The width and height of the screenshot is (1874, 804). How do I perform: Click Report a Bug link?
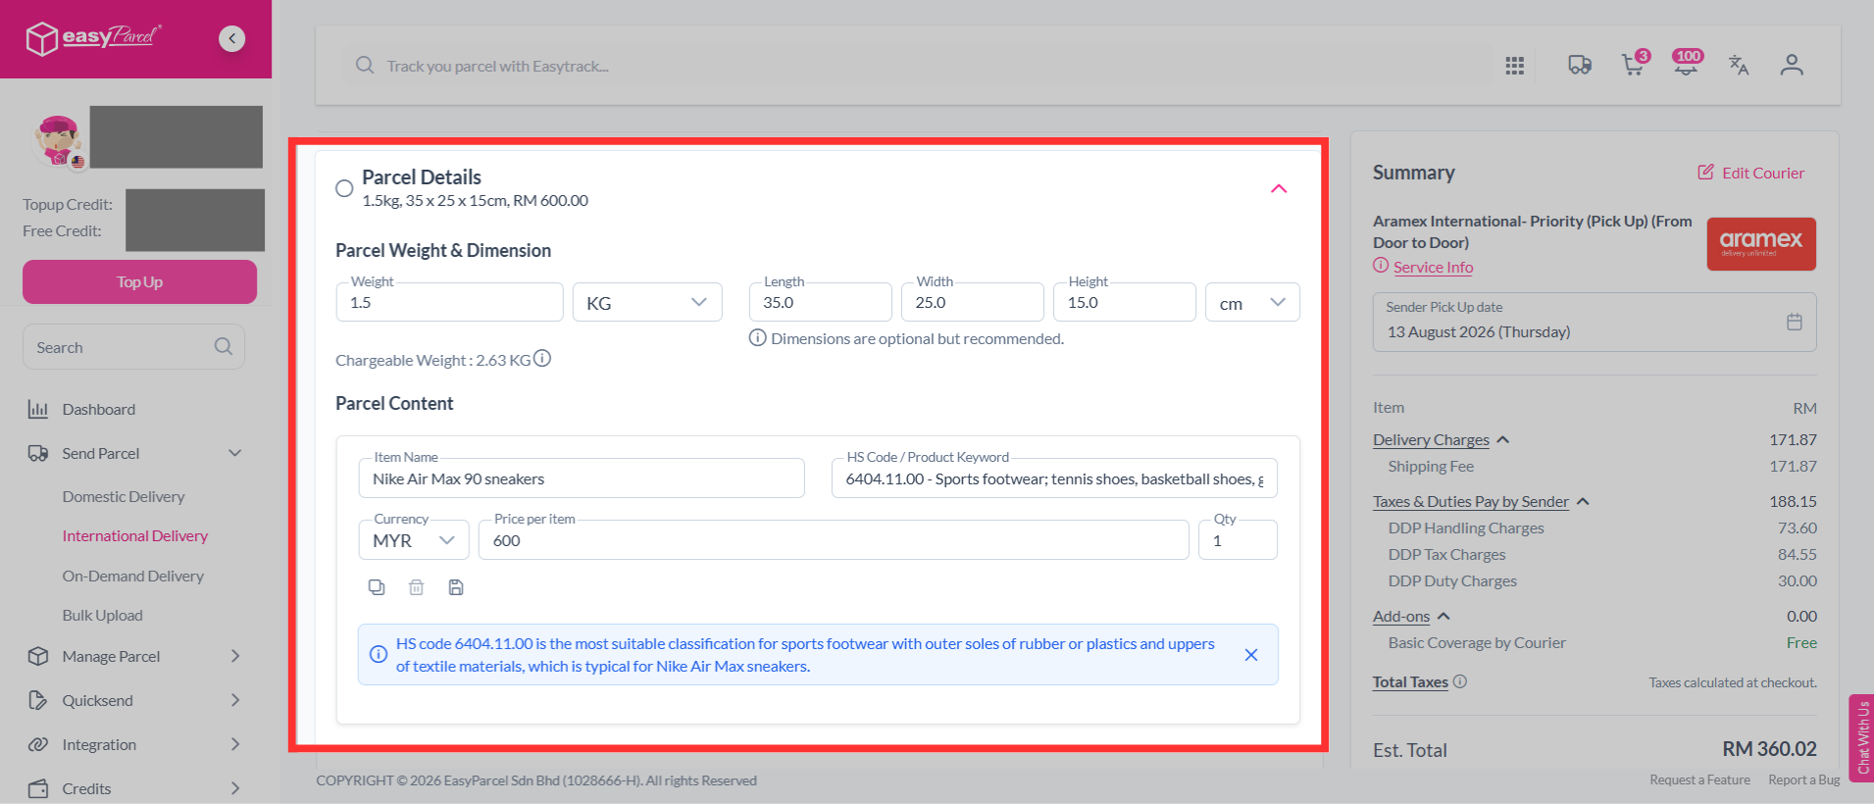tap(1804, 779)
